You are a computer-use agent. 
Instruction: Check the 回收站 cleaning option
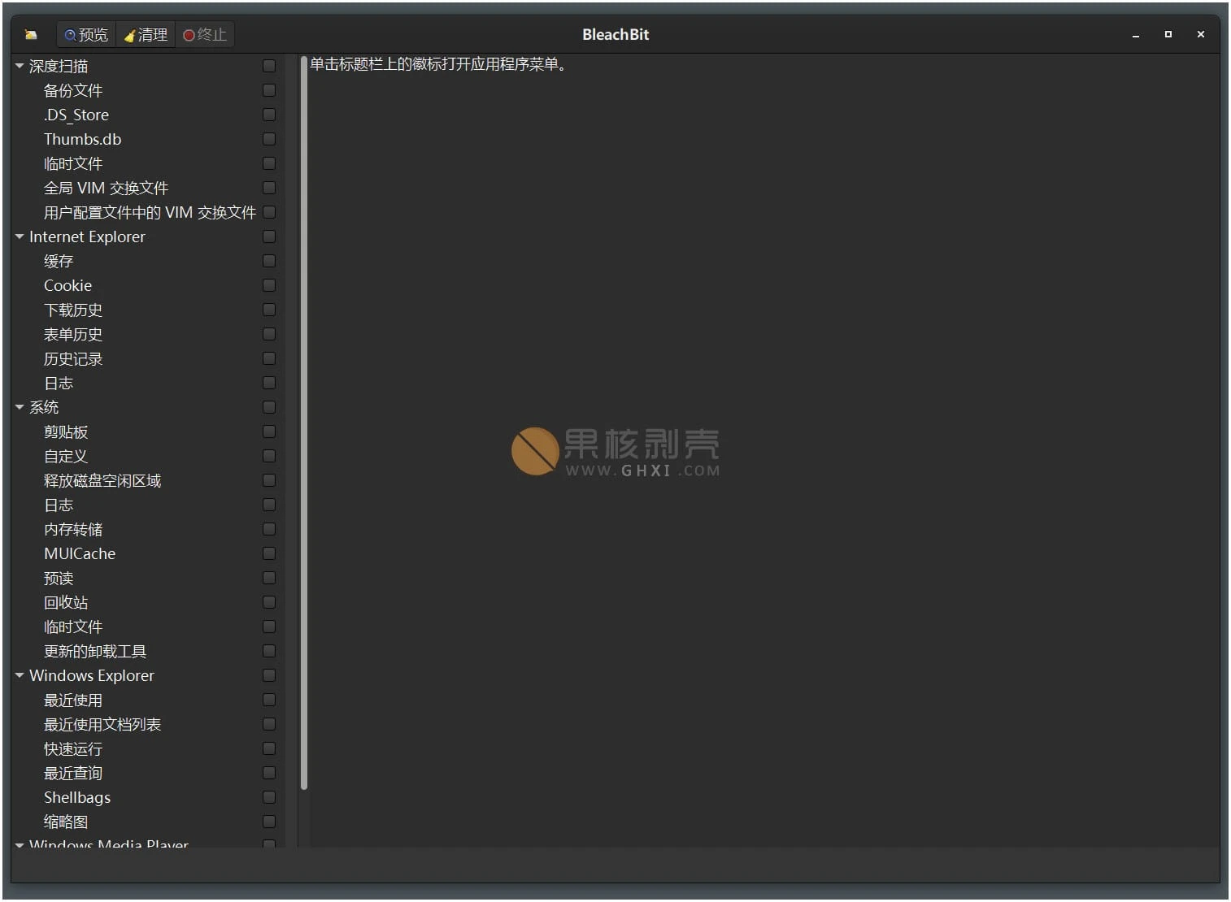[269, 602]
